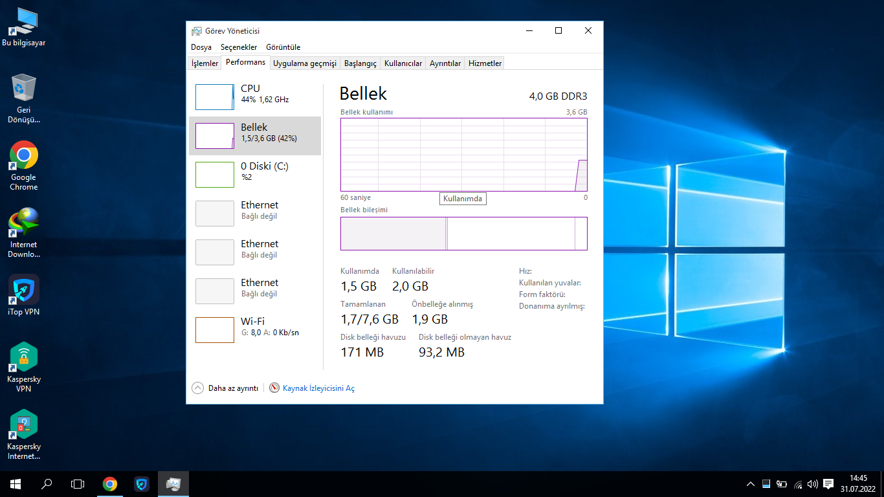Open the Wi-Fi network tray icon

click(x=798, y=484)
